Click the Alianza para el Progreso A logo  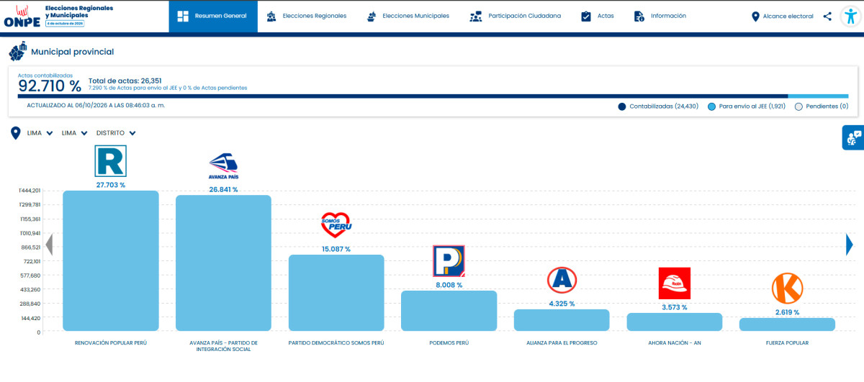[x=562, y=281]
